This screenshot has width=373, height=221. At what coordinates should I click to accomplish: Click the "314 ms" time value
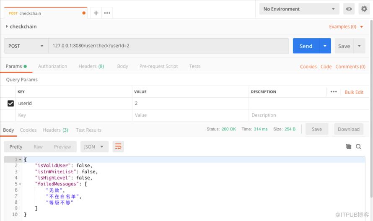pos(261,129)
